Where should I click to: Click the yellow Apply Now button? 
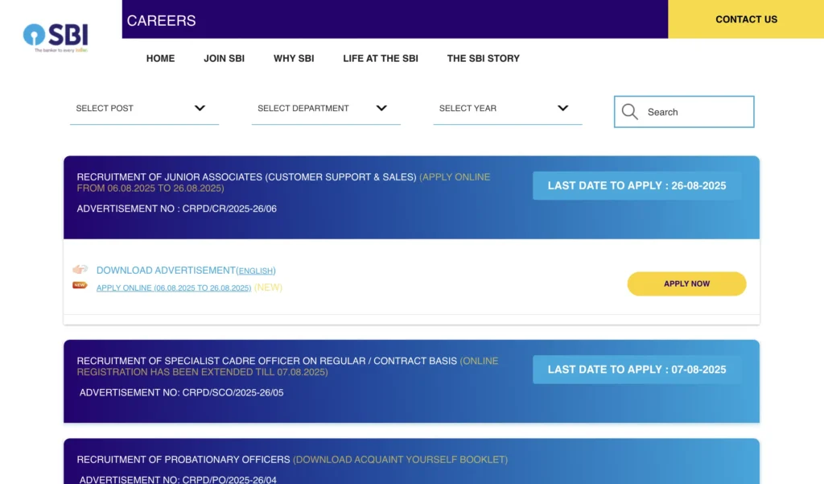pyautogui.click(x=686, y=283)
